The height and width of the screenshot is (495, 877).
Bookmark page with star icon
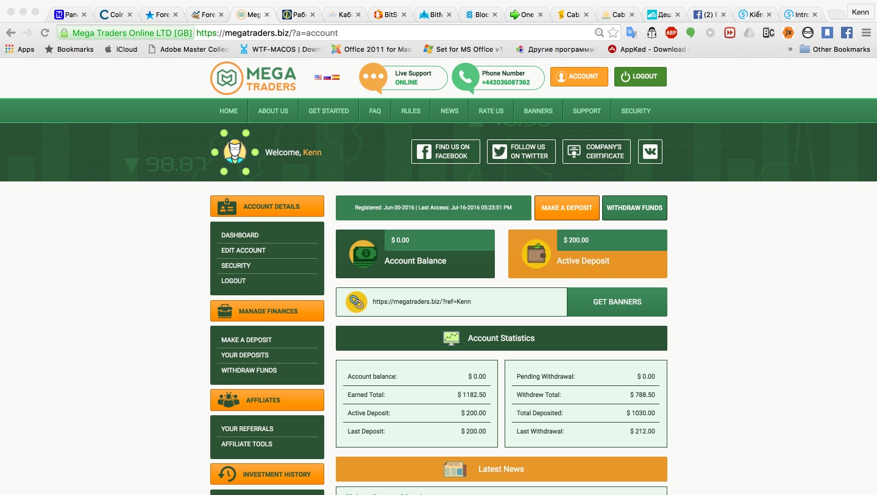(613, 33)
